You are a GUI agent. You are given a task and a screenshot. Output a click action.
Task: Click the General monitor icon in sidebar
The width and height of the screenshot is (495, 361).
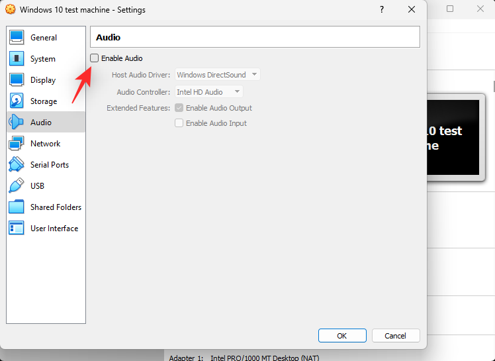(x=17, y=37)
